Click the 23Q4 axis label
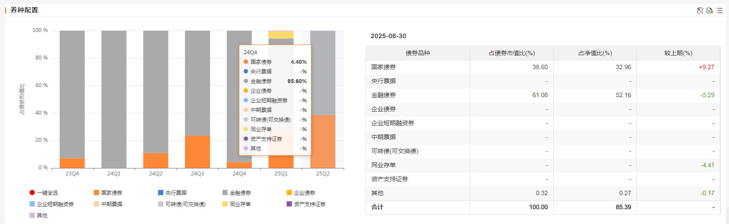729x224 pixels. click(72, 174)
